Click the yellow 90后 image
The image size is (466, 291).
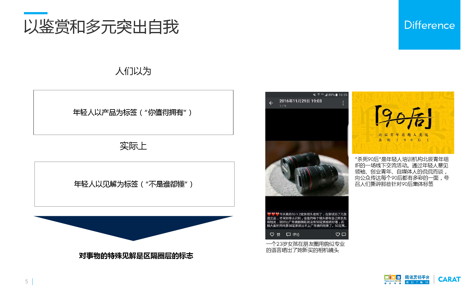coord(403,123)
